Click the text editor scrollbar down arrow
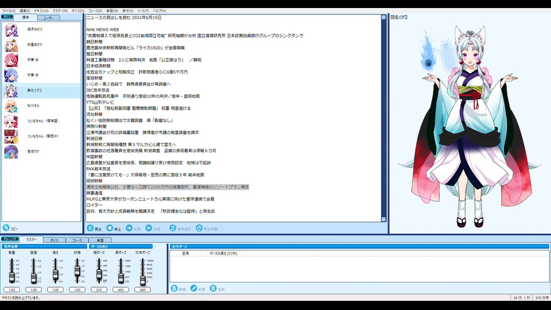This screenshot has height=310, width=551. tap(383, 219)
